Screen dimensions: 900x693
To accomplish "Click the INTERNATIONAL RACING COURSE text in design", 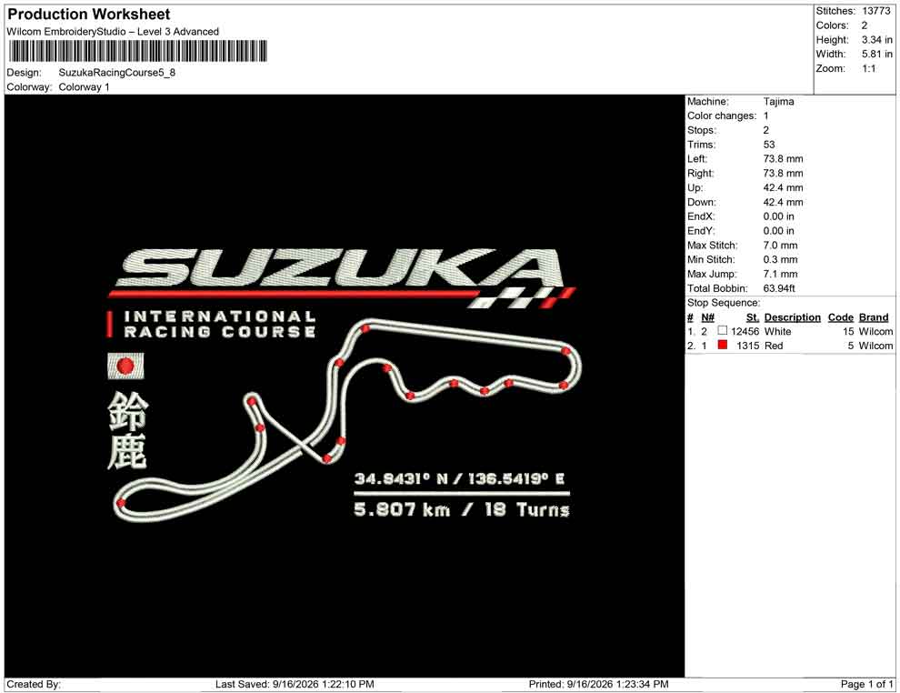I will point(220,324).
